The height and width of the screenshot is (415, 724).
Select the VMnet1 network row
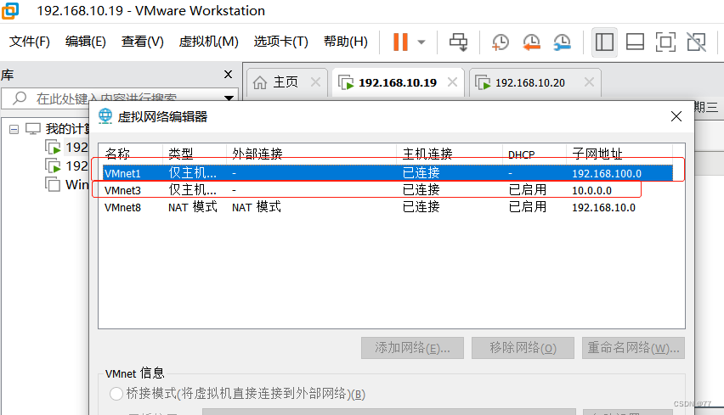[x=387, y=173]
